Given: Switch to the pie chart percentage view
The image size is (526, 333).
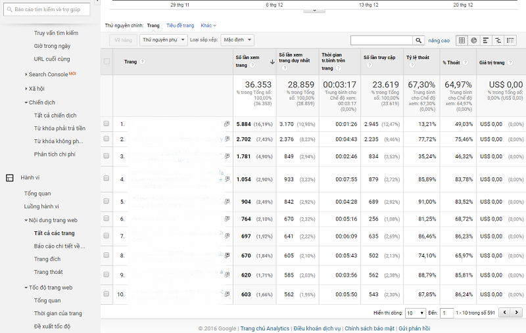Looking at the screenshot, I should [473, 40].
